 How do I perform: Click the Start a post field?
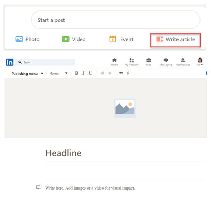[115, 20]
